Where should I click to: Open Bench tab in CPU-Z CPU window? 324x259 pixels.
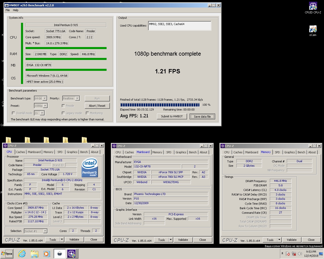coord(84,152)
